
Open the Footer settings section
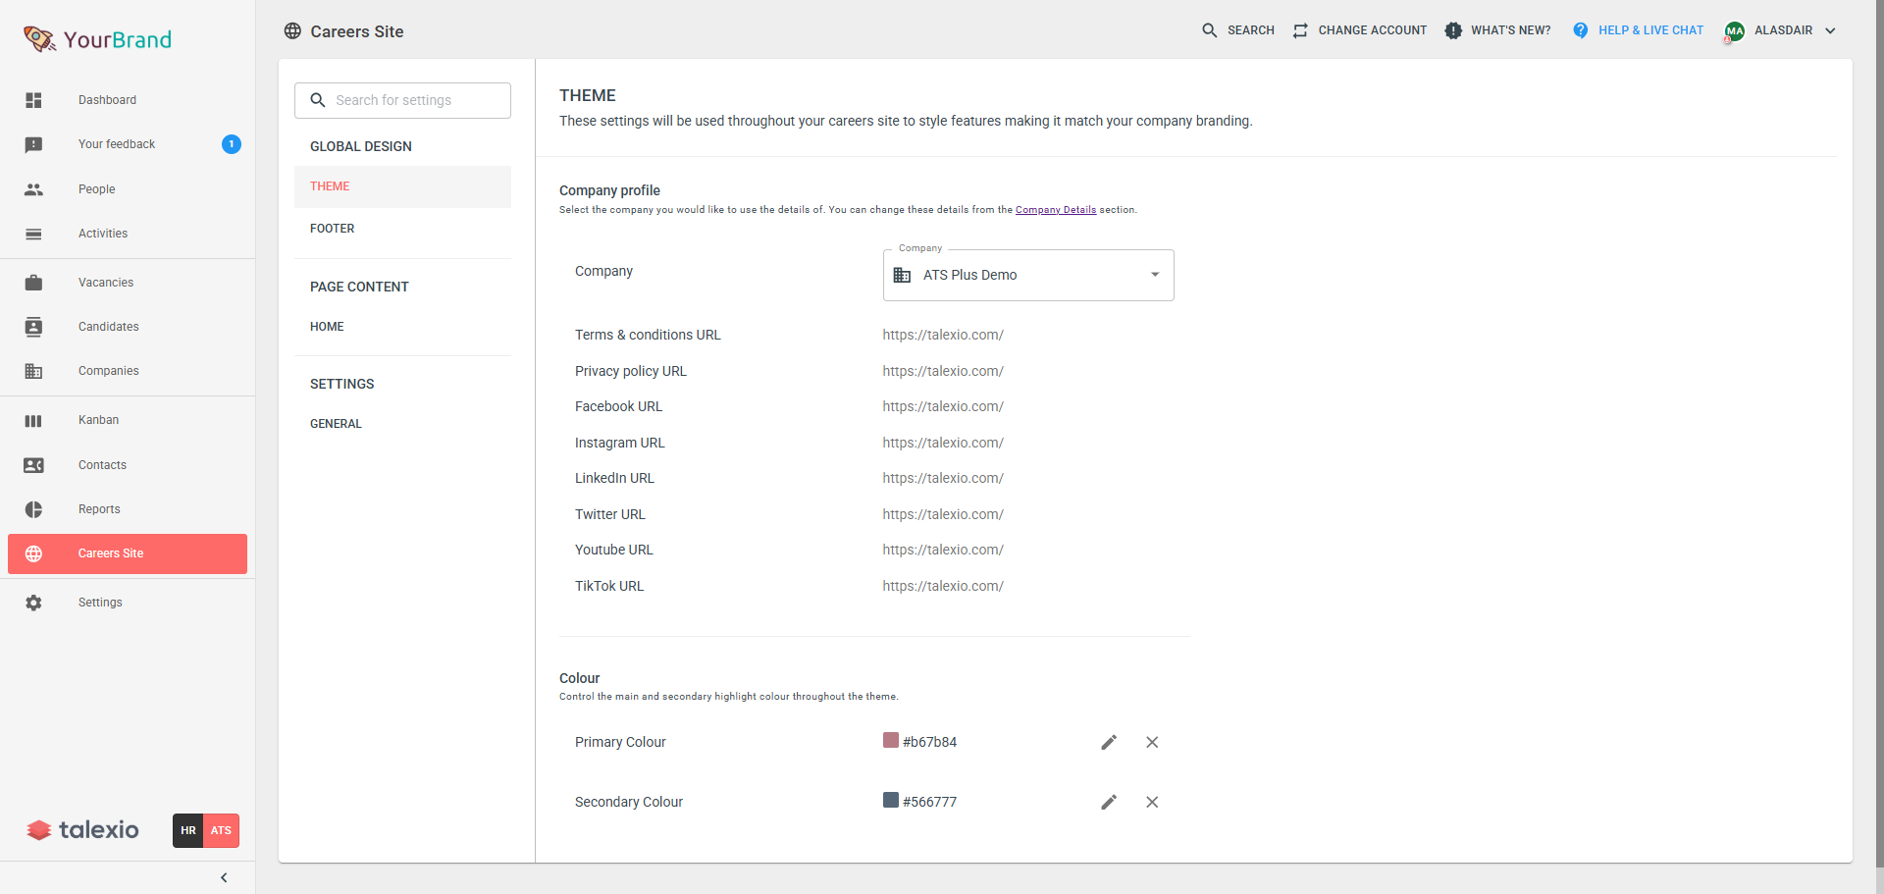333,229
